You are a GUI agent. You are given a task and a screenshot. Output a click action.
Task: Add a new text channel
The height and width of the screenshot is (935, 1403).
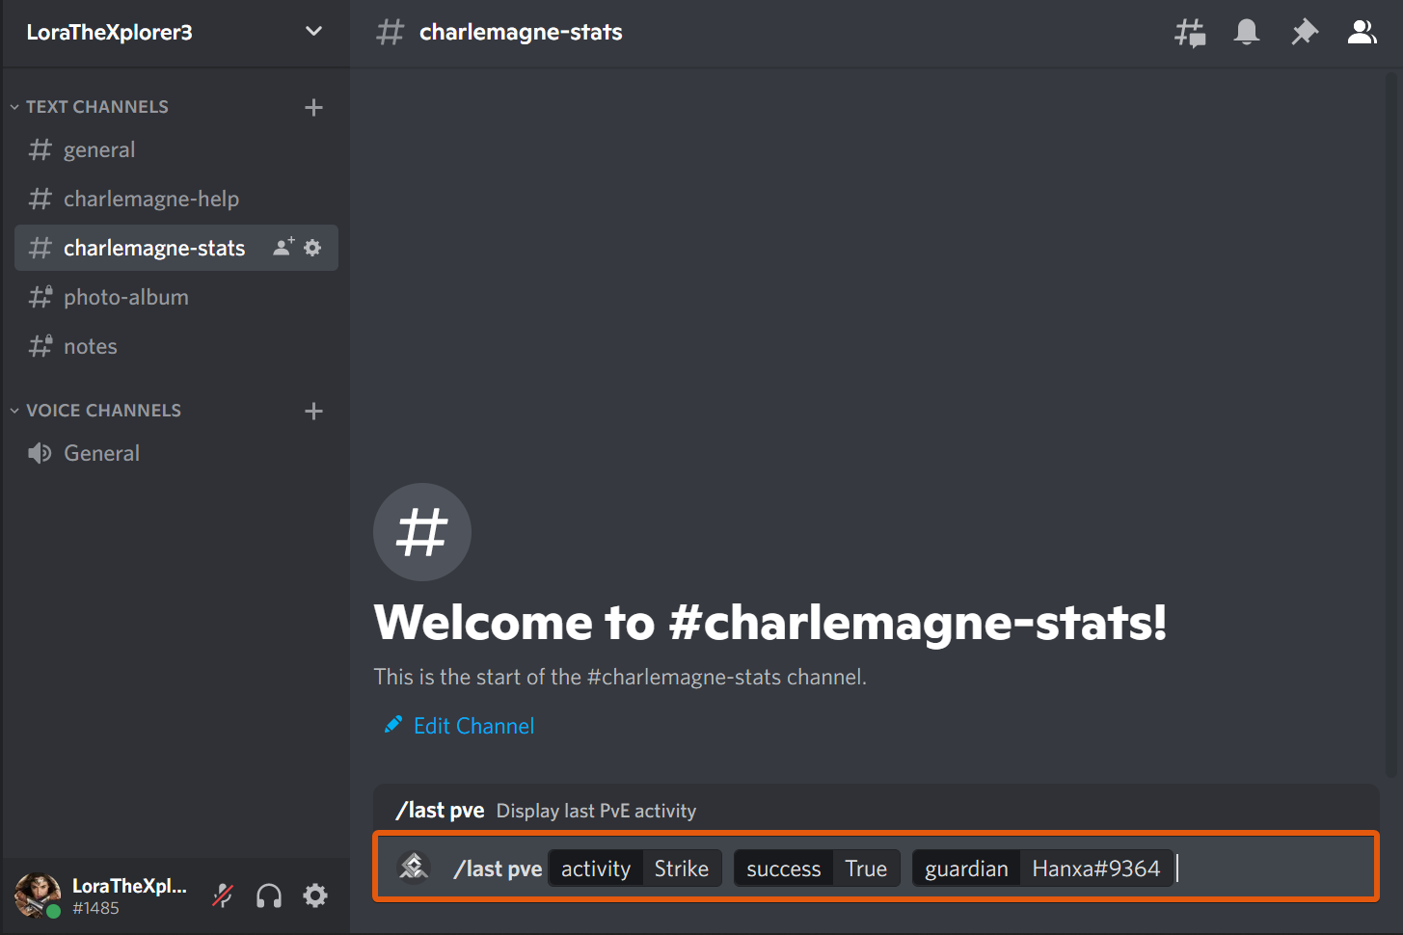pos(313,107)
